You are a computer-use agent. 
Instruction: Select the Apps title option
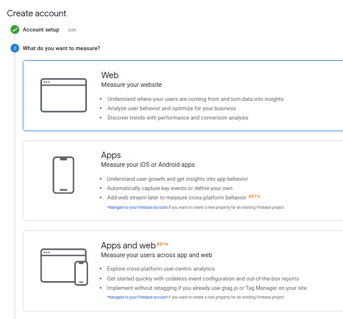pyautogui.click(x=111, y=155)
